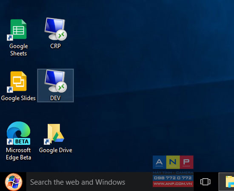The image size is (234, 191).
Task: Click the "Google Slides" label text
Action: (18, 98)
